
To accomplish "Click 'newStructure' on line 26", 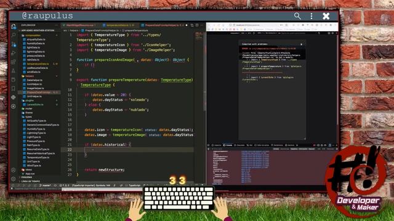I will click(x=111, y=169).
